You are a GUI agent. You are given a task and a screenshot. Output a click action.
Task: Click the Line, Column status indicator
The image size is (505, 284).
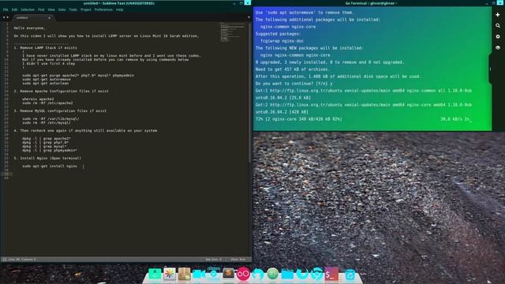coord(22,260)
